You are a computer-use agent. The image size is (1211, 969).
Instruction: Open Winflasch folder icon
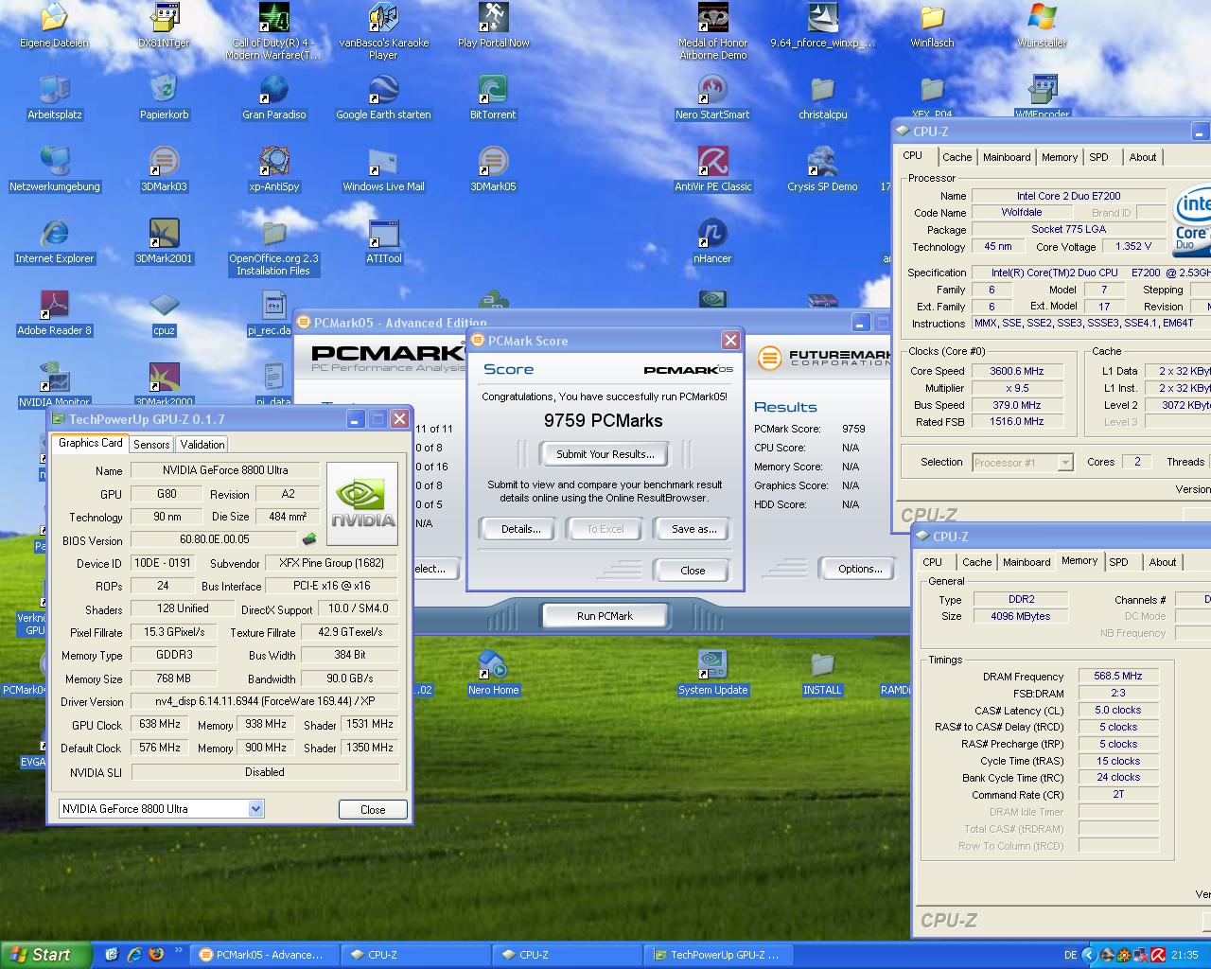(x=932, y=26)
